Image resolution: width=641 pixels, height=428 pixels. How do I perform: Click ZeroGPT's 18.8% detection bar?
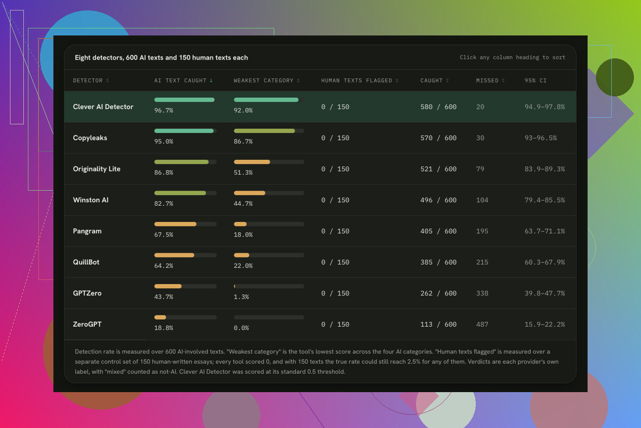185,317
